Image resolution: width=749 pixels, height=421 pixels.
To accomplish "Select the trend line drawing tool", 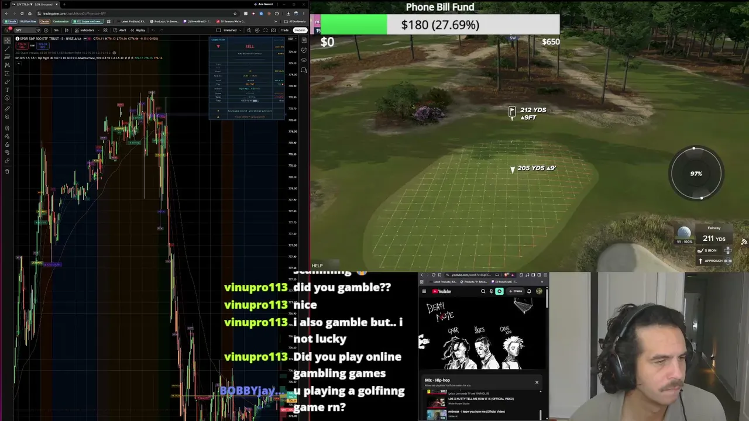I will [x=7, y=49].
